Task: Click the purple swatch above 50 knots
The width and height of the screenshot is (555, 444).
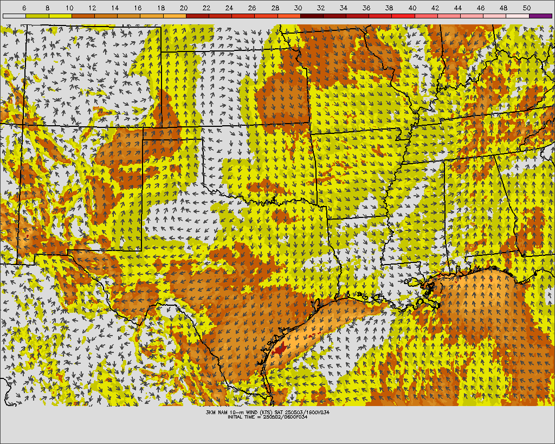Action: [x=540, y=16]
